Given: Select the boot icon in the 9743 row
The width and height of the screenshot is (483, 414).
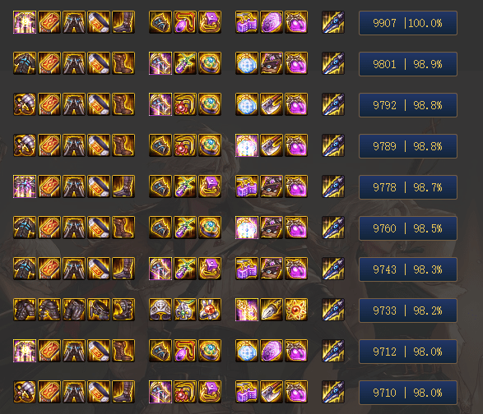Looking at the screenshot, I should click(x=123, y=269).
